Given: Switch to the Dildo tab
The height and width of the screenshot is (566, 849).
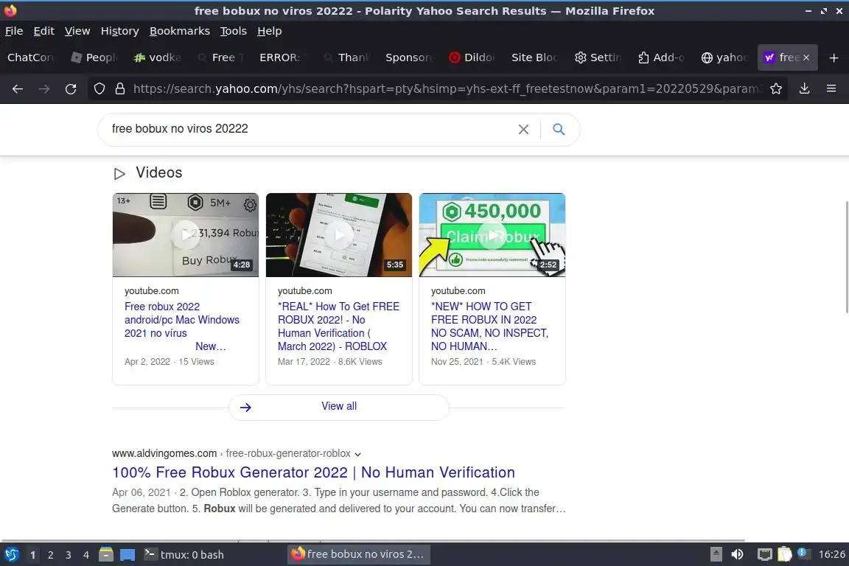Looking at the screenshot, I should 472,57.
